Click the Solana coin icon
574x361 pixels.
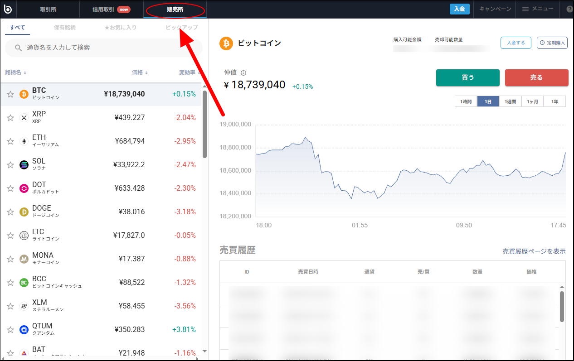tap(24, 164)
